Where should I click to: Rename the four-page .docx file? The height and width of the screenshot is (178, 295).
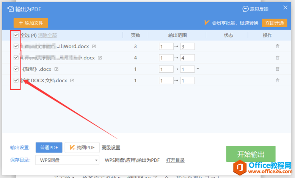tap(100, 58)
